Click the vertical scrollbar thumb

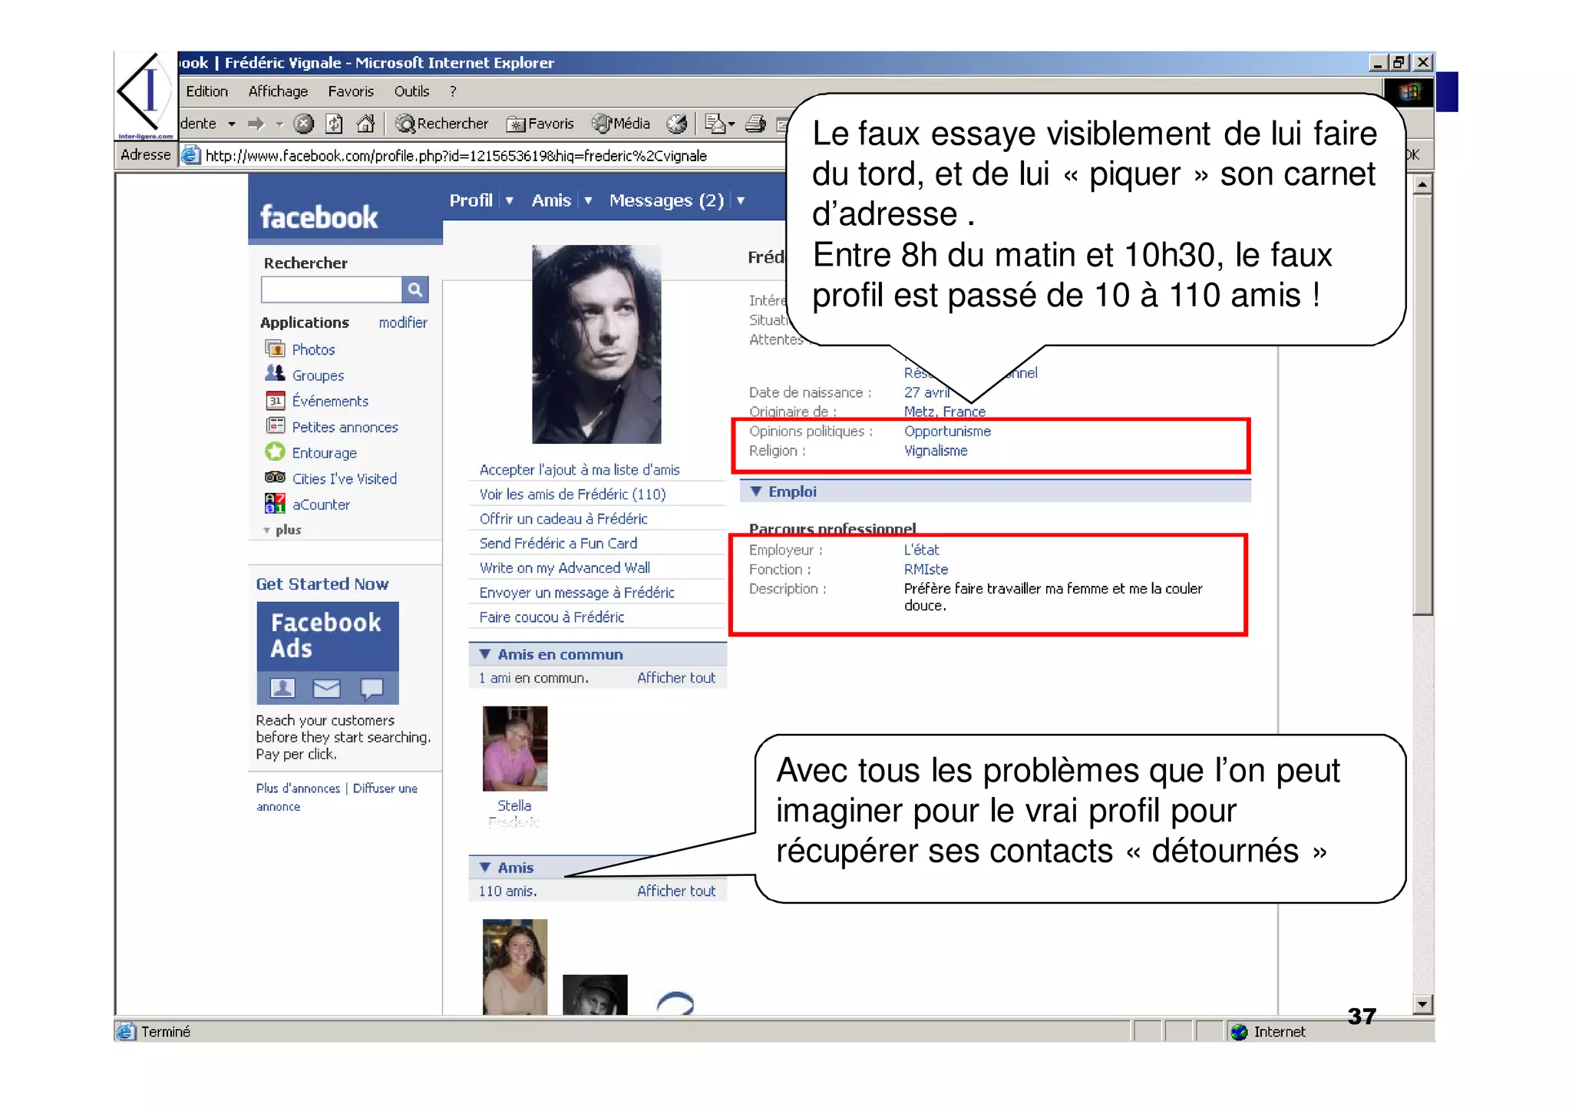tap(1422, 405)
